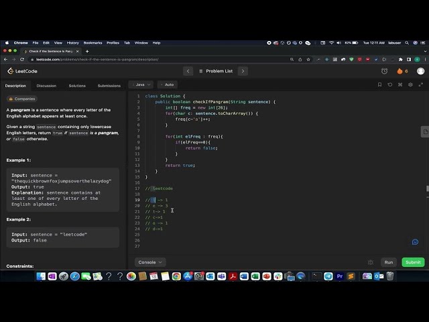Click the leetcode comment on line 17
Screen dimensions: 429x322
[x=159, y=189]
